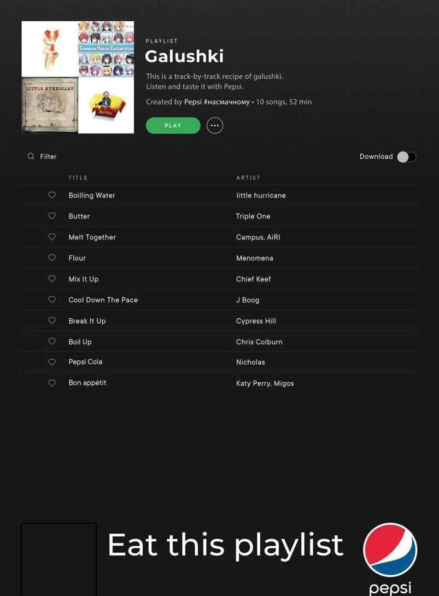Open the three-dots more options menu
Image resolution: width=439 pixels, height=596 pixels.
(215, 125)
